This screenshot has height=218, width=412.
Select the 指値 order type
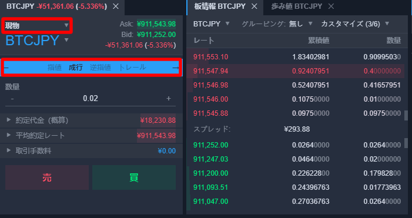pos(55,68)
